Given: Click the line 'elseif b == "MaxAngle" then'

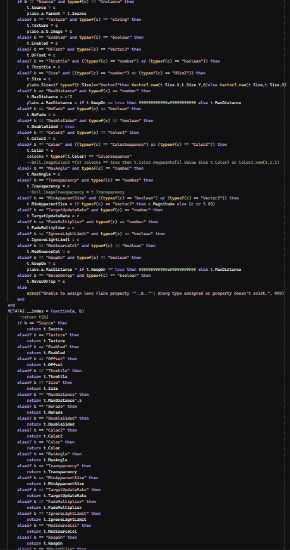Looking at the screenshot, I should click(x=49, y=454).
